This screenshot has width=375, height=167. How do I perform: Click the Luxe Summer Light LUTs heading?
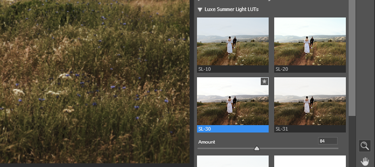tap(232, 10)
